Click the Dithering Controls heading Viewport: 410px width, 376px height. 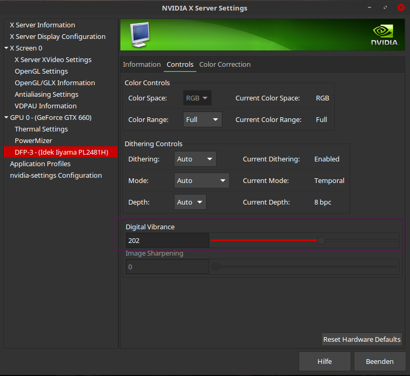[153, 144]
